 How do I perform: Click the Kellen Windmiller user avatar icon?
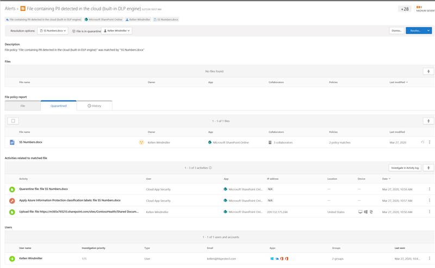tap(11, 259)
